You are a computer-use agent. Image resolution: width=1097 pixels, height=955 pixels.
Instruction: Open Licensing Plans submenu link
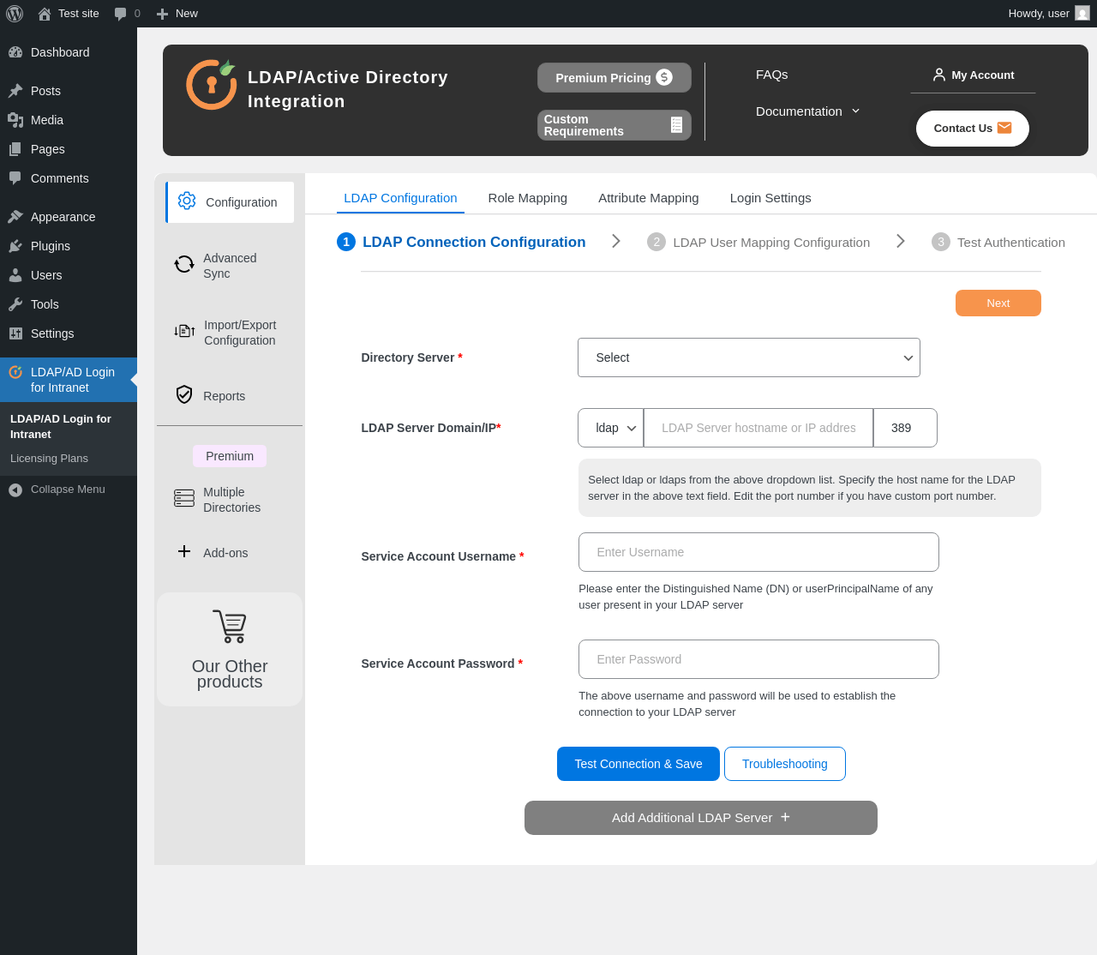pos(49,459)
